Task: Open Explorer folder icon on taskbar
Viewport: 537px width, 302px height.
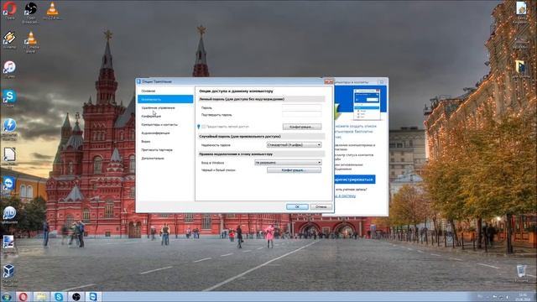Action: [x=41, y=296]
